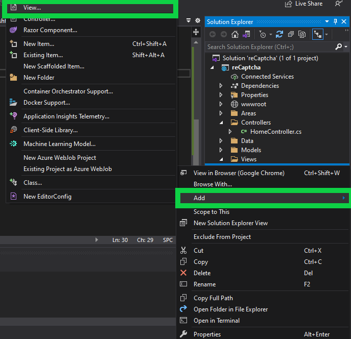The height and width of the screenshot is (339, 351).
Task: Select Solution 'reCaptcha' root node
Action: point(265,58)
